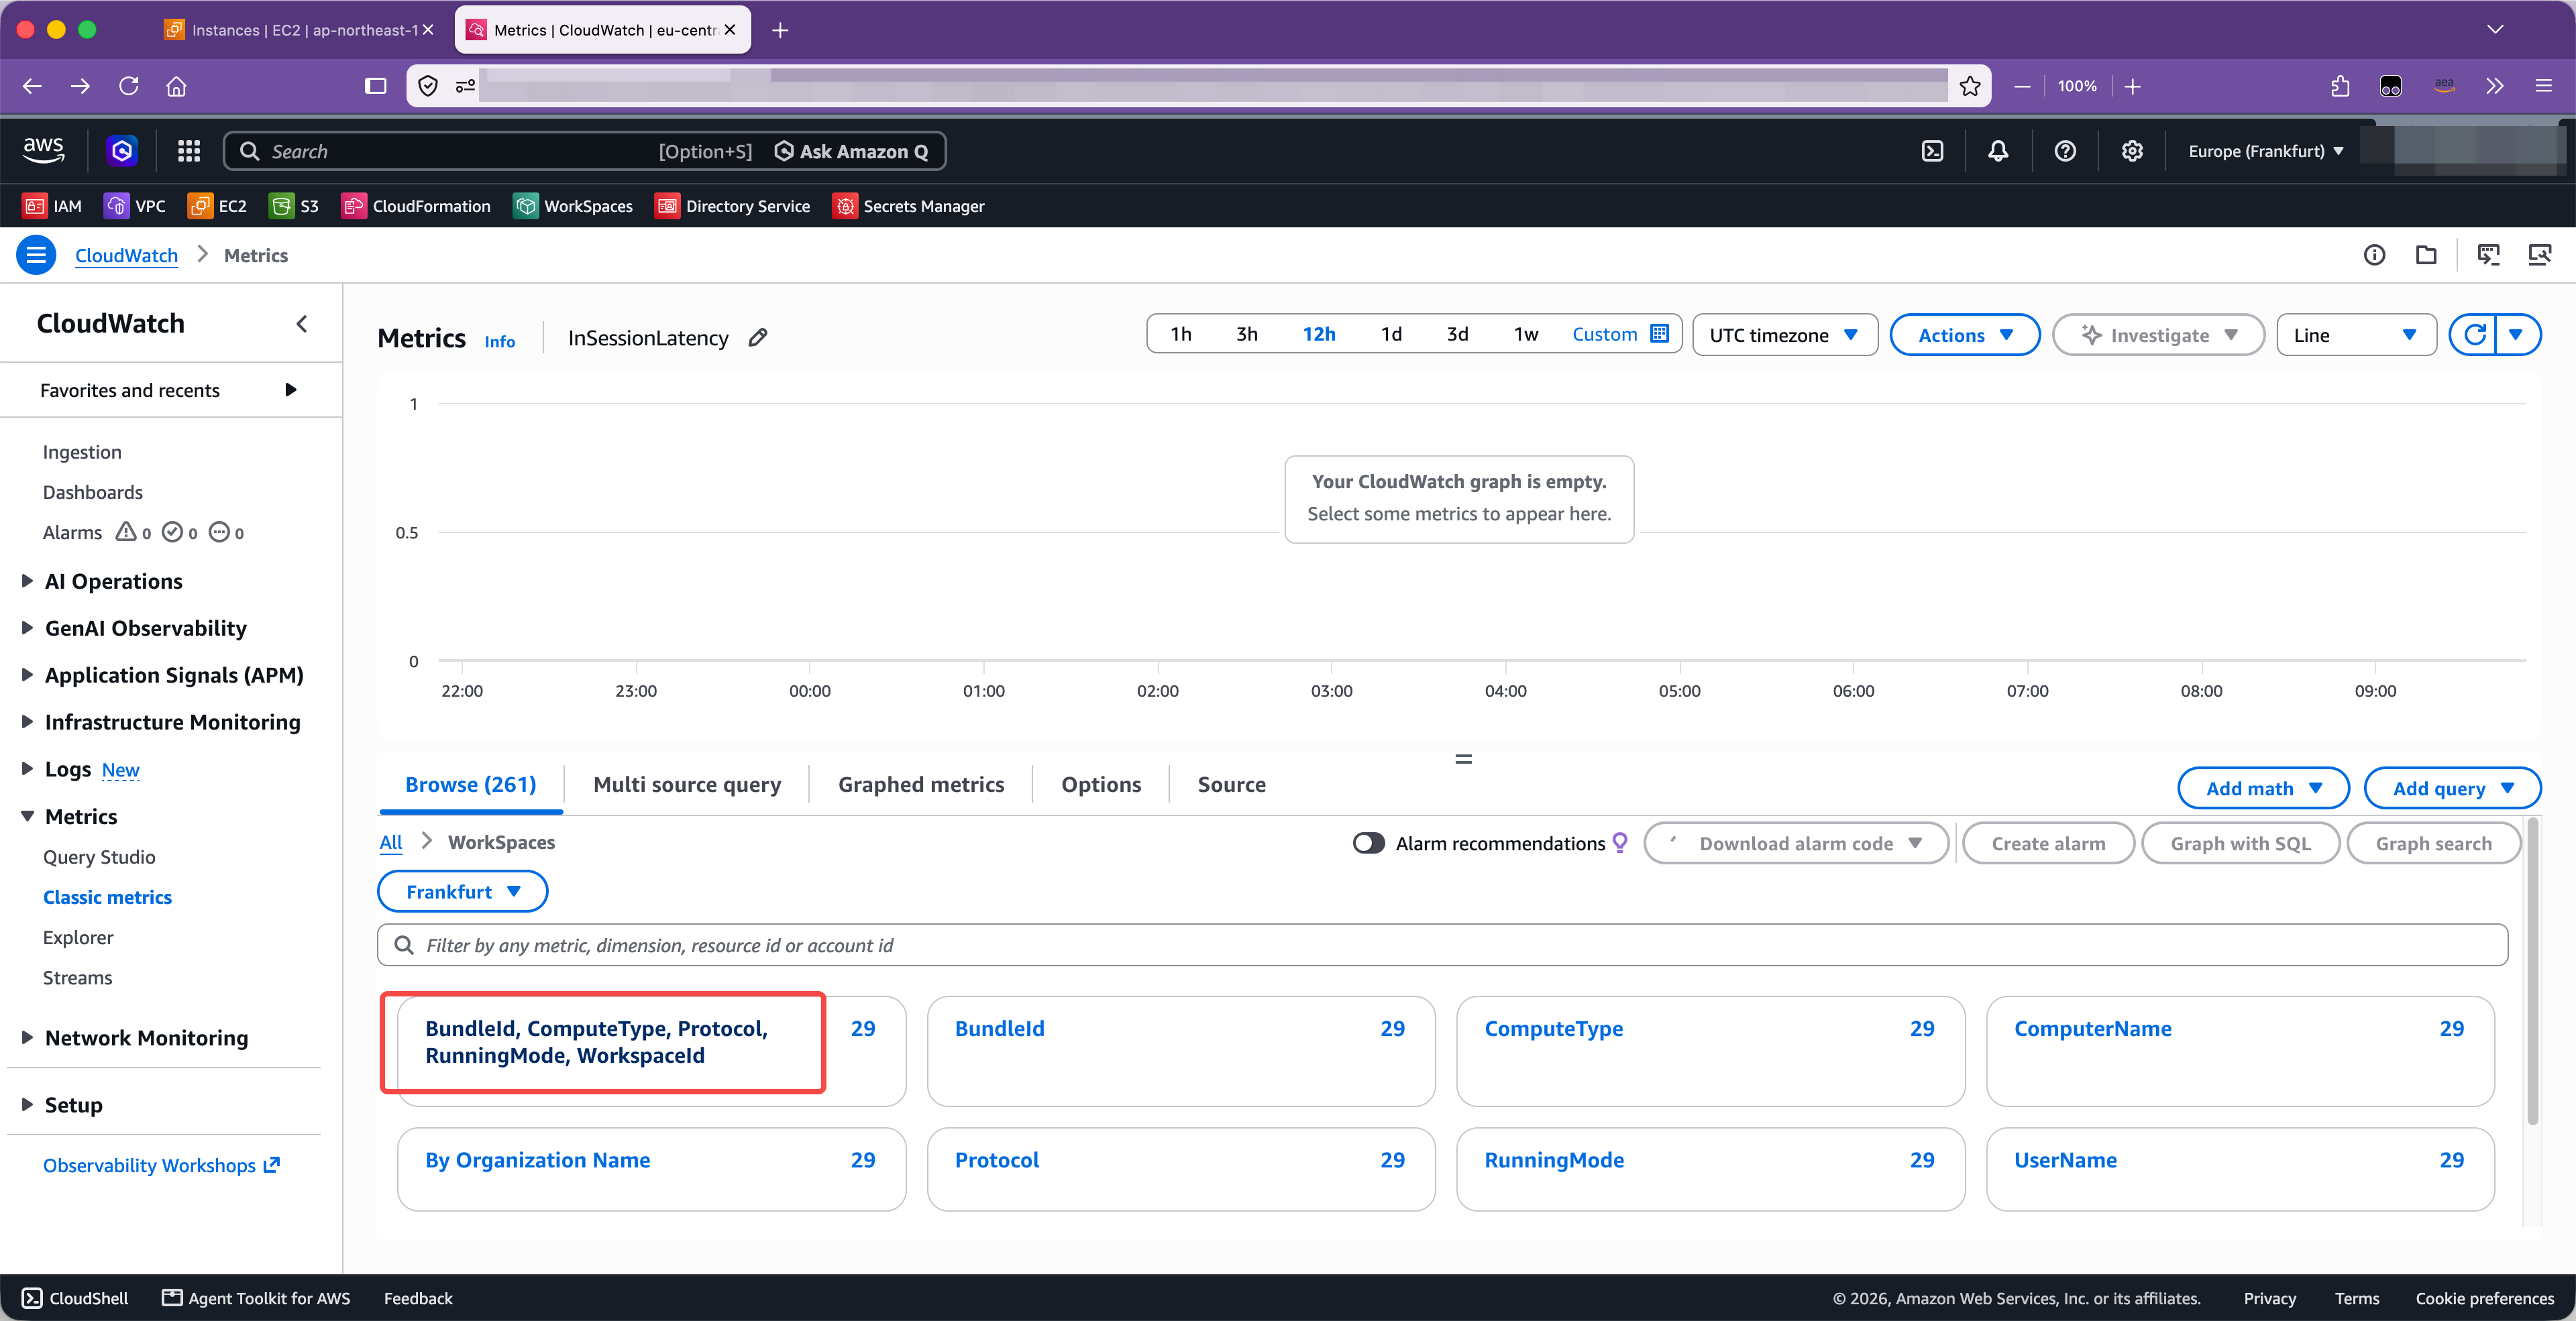This screenshot has width=2576, height=1321.
Task: Open the Actions dropdown
Action: tap(1965, 335)
